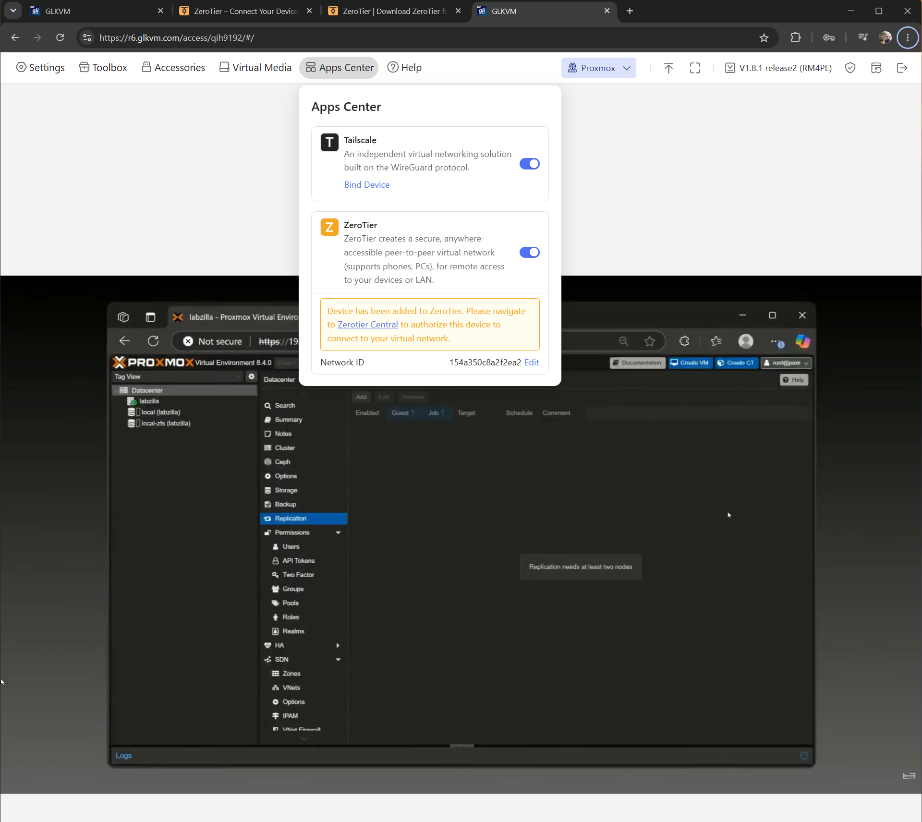Close the Apps Center menu item
This screenshot has width=922, height=822.
coord(339,68)
